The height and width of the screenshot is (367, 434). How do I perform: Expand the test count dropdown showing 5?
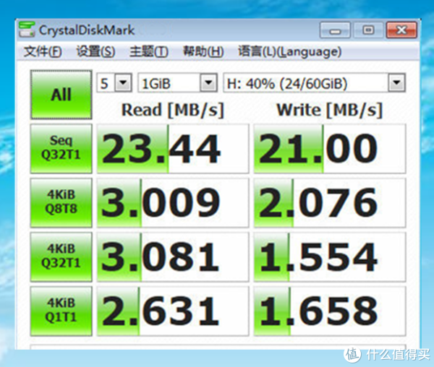(123, 82)
